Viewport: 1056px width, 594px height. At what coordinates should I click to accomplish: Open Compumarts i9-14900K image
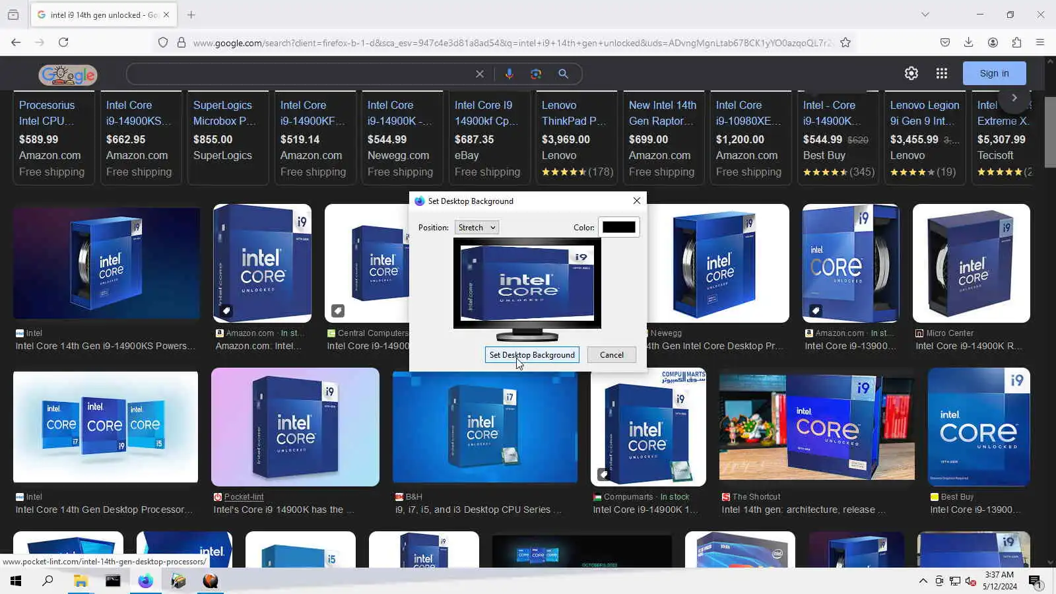tap(648, 427)
